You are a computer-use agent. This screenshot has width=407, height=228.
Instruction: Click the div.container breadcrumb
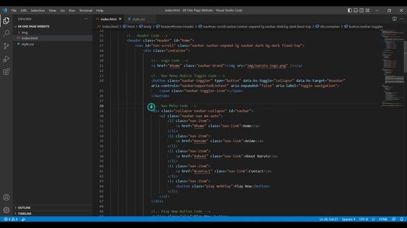pyautogui.click(x=329, y=27)
